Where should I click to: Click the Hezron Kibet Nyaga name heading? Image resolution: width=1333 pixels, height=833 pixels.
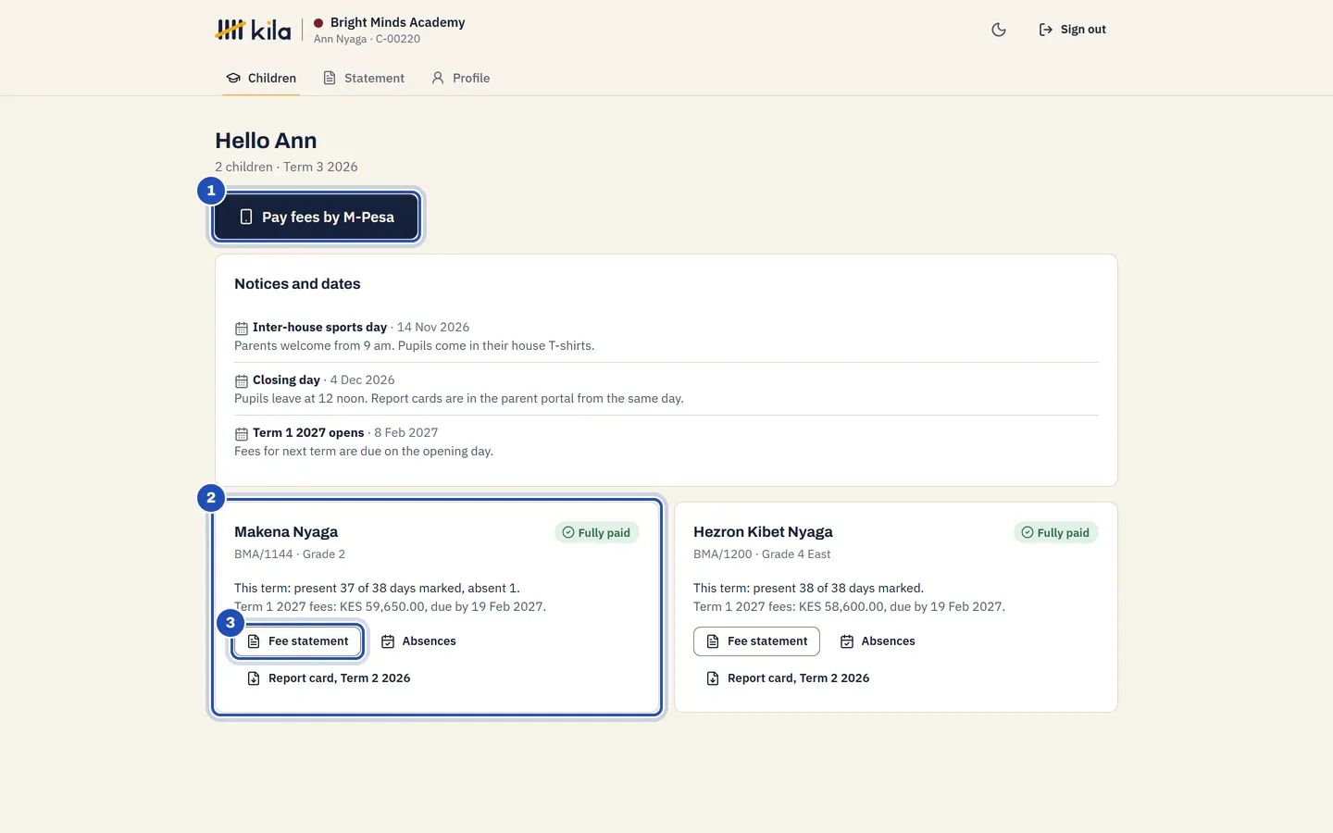(763, 531)
